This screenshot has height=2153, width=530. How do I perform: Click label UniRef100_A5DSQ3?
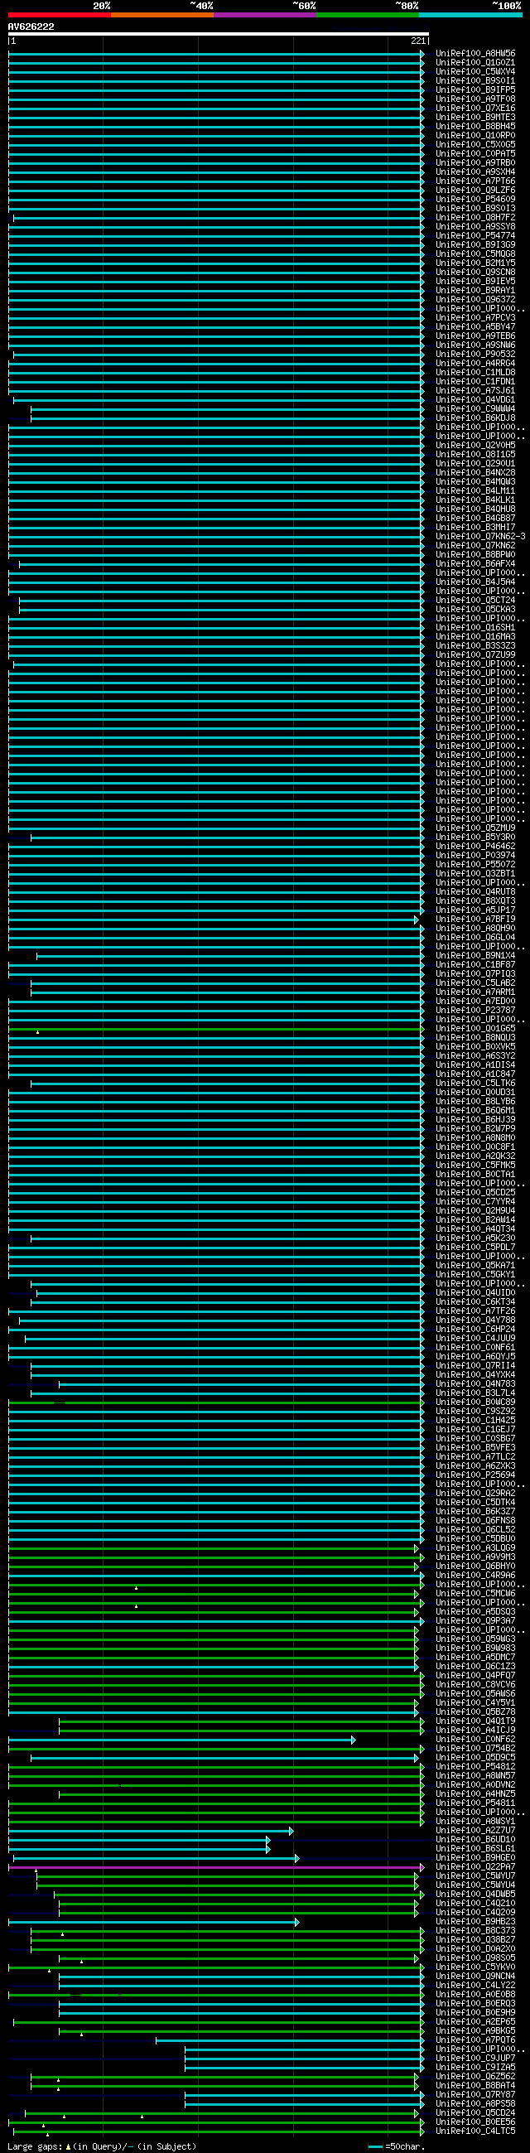[475, 1612]
